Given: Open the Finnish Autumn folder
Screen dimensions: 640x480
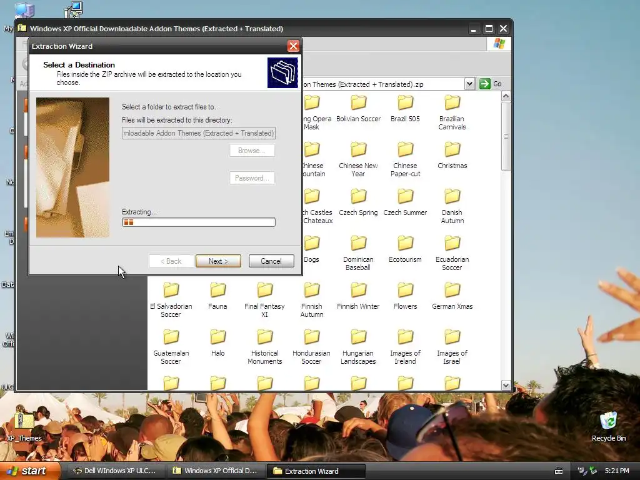Looking at the screenshot, I should click(x=311, y=301).
